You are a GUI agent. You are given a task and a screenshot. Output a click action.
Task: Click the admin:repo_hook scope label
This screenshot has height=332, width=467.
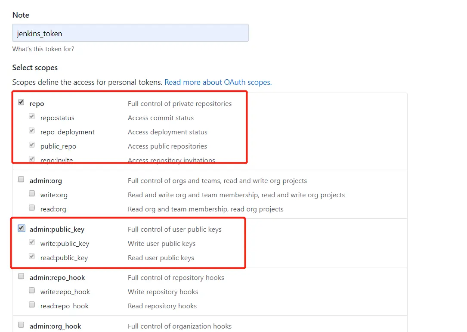click(57, 278)
